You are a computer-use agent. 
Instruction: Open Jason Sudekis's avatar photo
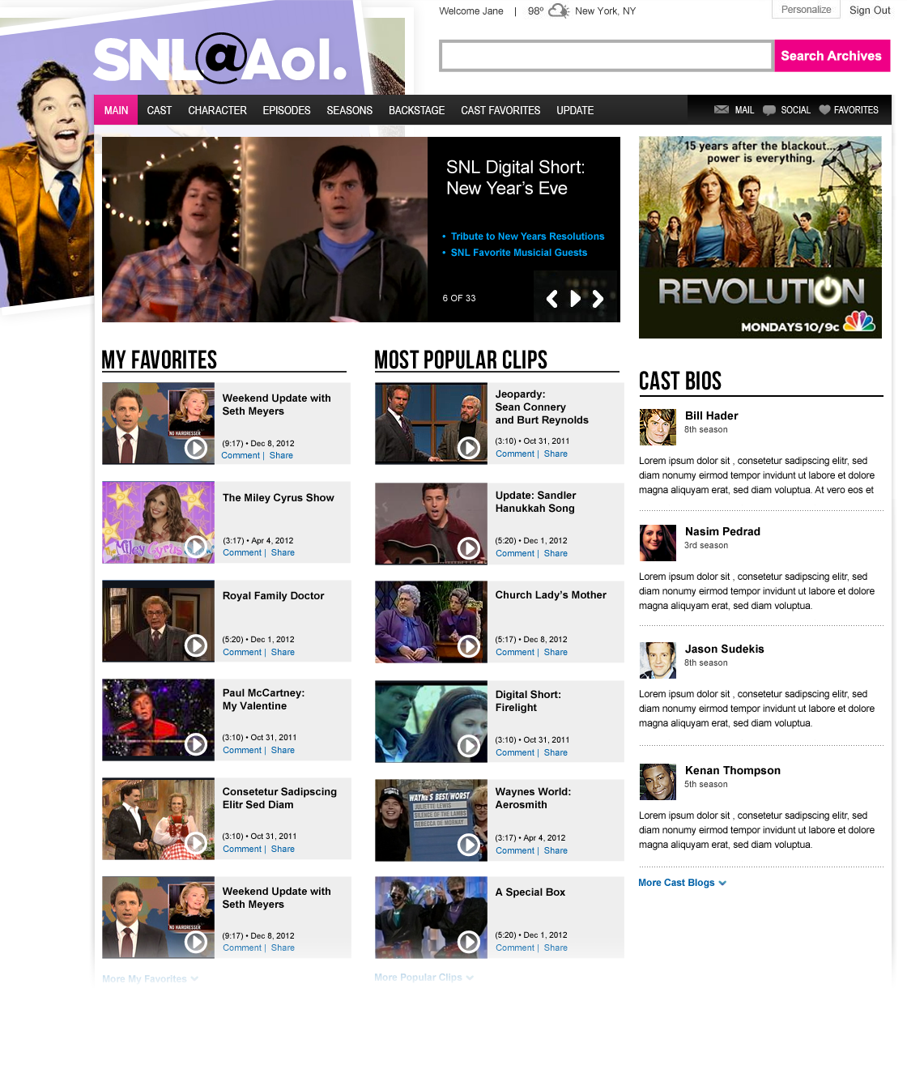(658, 660)
